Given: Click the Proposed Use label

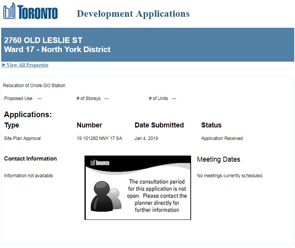Looking at the screenshot, I should [x=18, y=99].
